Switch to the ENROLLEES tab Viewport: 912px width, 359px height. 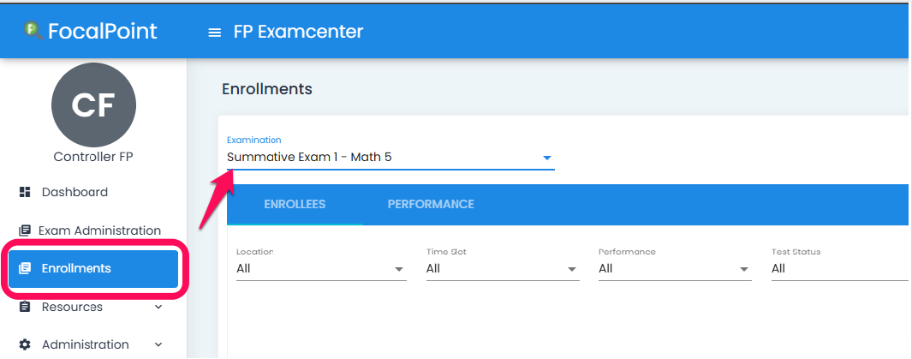coord(295,204)
